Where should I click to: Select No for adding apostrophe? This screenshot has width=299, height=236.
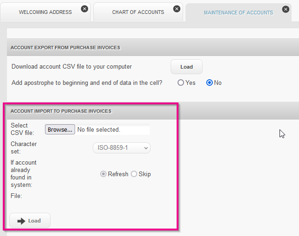[210, 83]
